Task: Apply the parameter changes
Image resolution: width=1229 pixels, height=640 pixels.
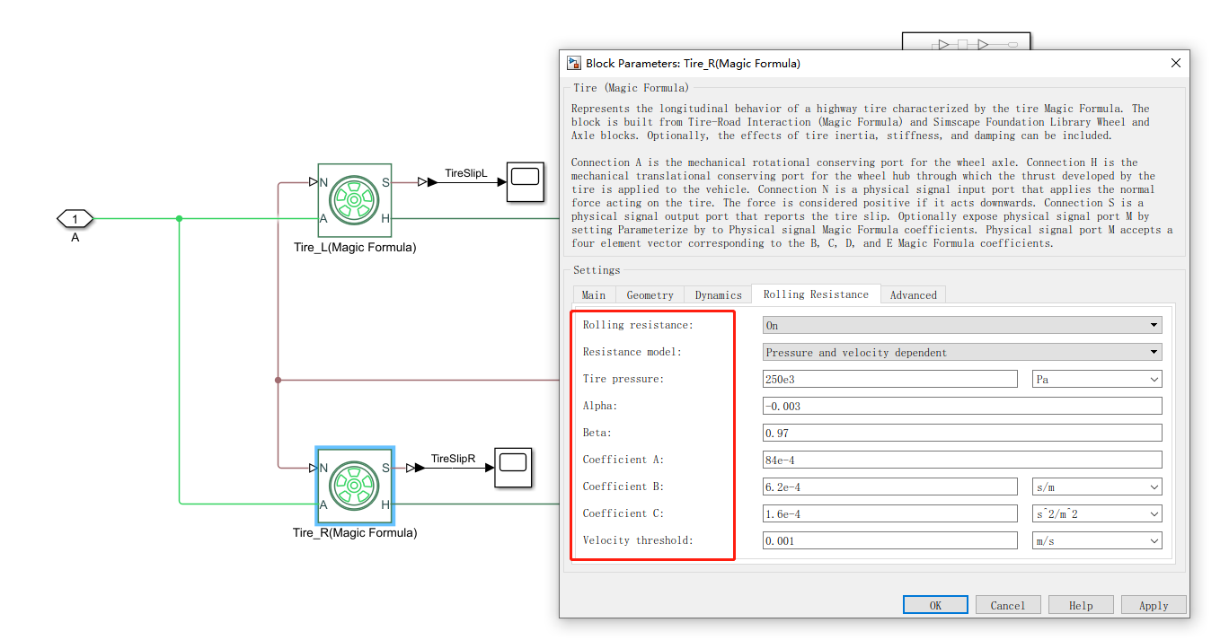Action: click(1154, 605)
